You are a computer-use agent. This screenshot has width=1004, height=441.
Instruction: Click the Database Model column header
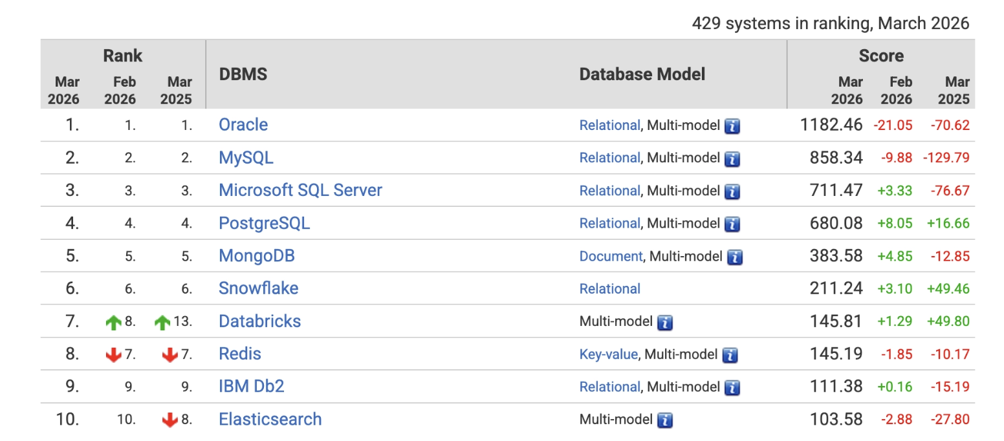coord(642,74)
